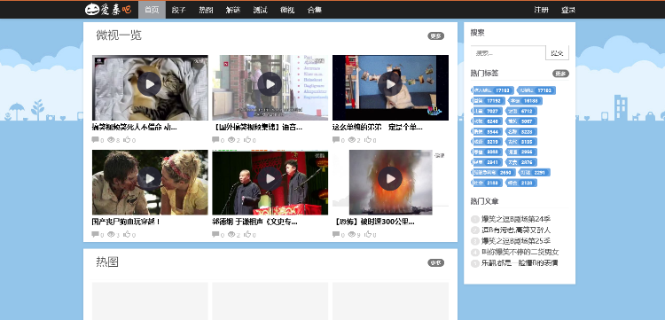Click eye icon under 【恐怖】 video
This screenshot has height=320, width=665.
352,234
